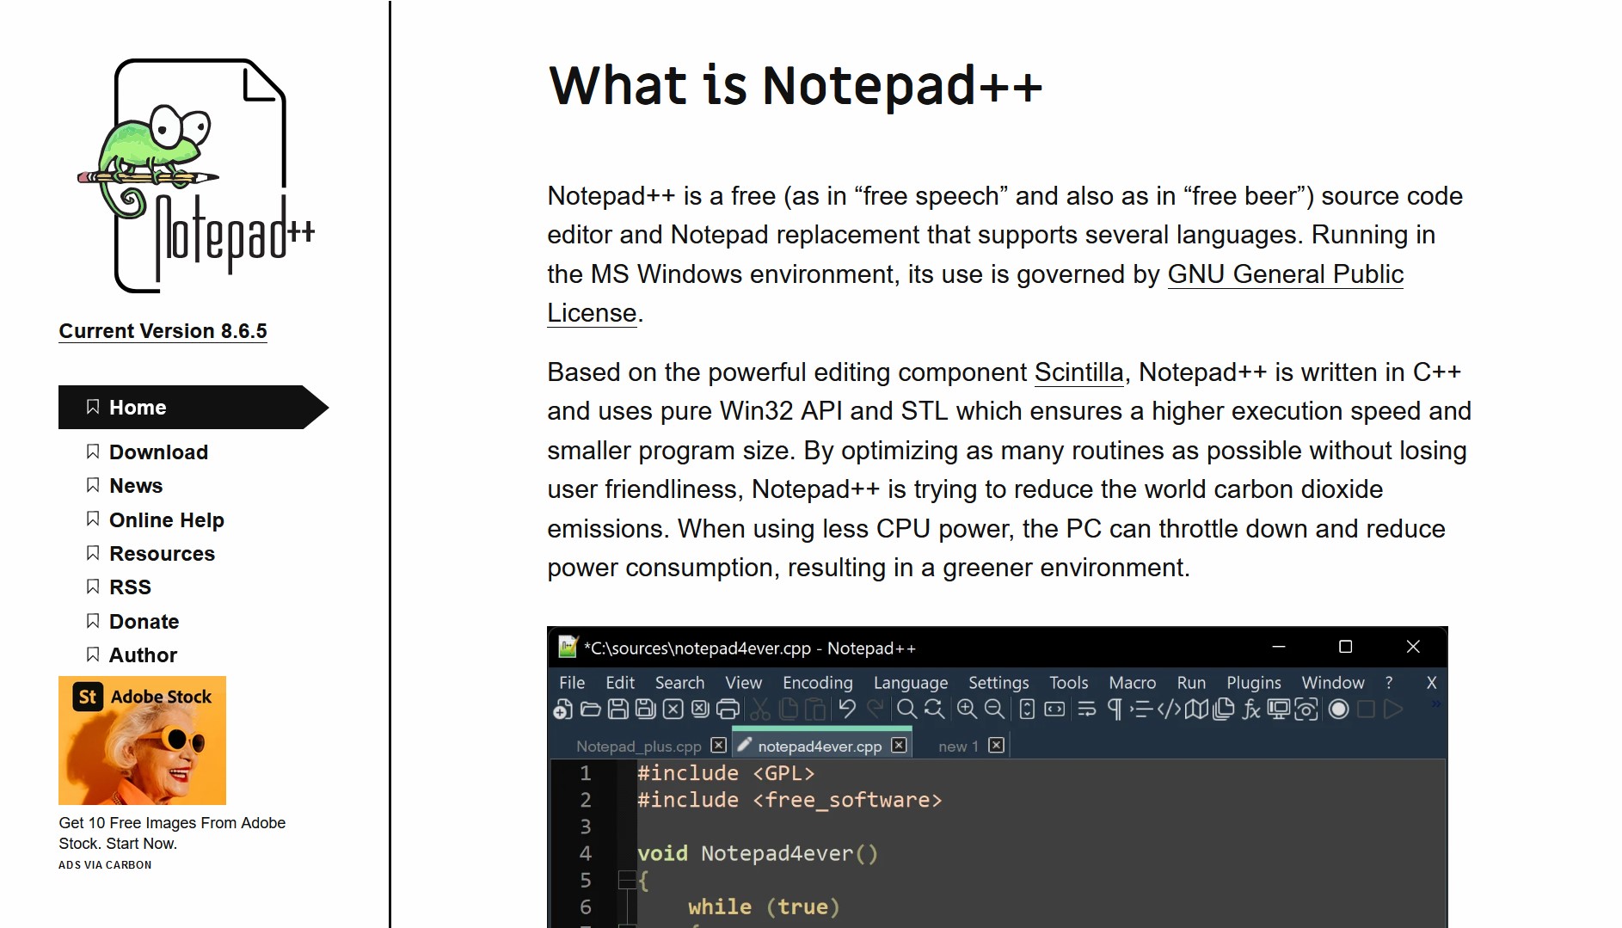1622x928 pixels.
Task: Click the synchronize vertical scrolling icon
Action: point(1027,710)
